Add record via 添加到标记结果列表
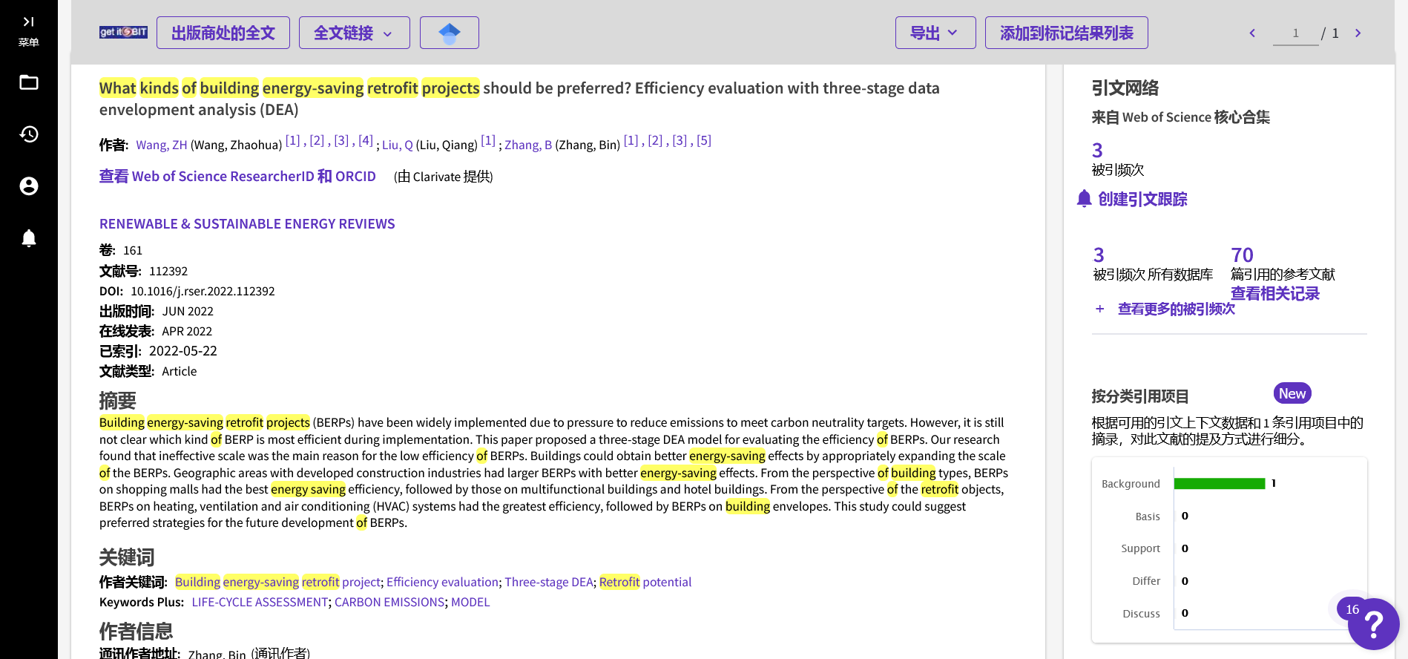Screen dimensions: 1408x659 click(1066, 33)
